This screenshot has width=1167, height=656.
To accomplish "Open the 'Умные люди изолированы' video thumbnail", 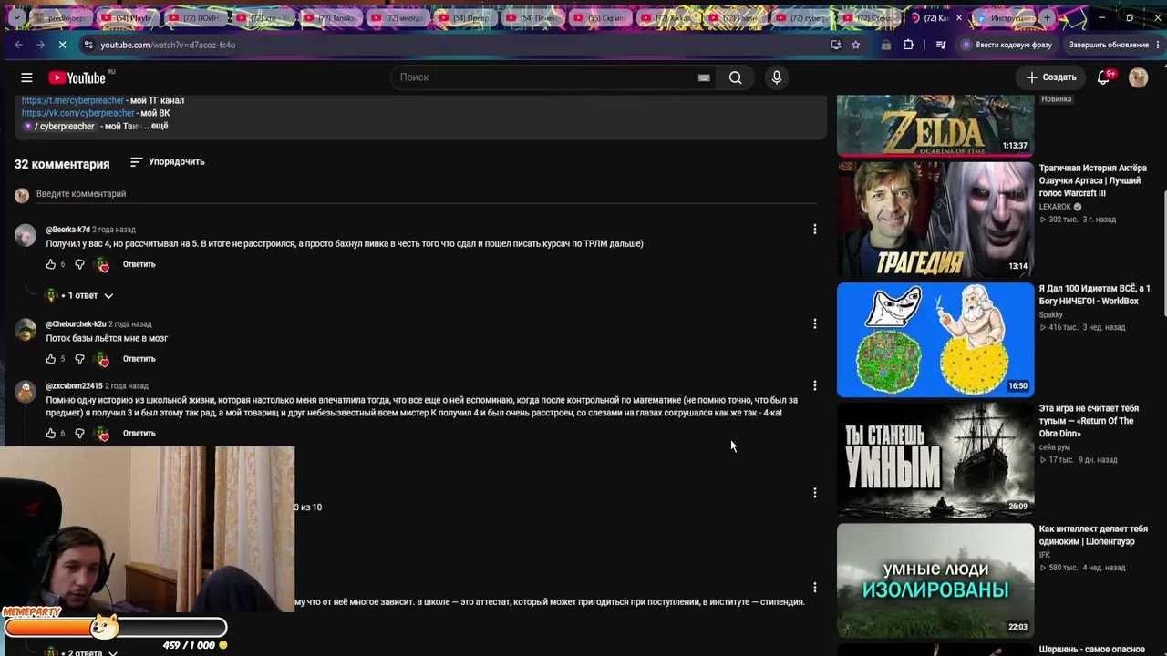I will pos(935,580).
